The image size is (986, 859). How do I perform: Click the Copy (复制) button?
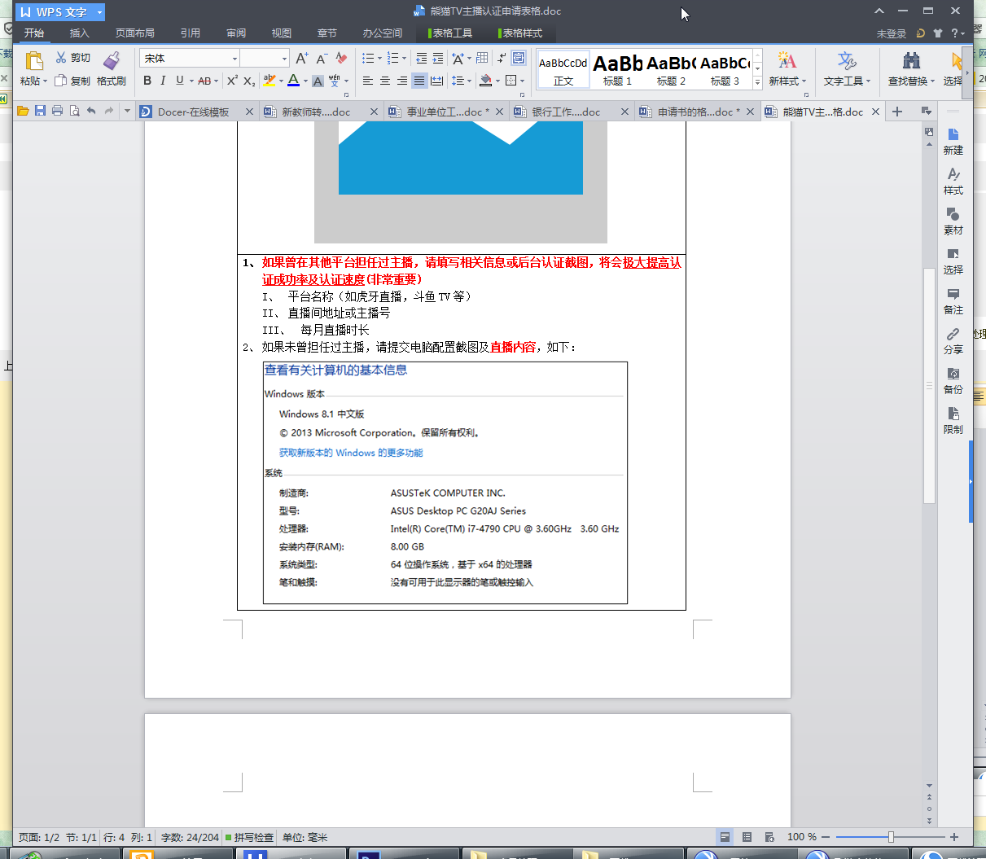pos(72,81)
